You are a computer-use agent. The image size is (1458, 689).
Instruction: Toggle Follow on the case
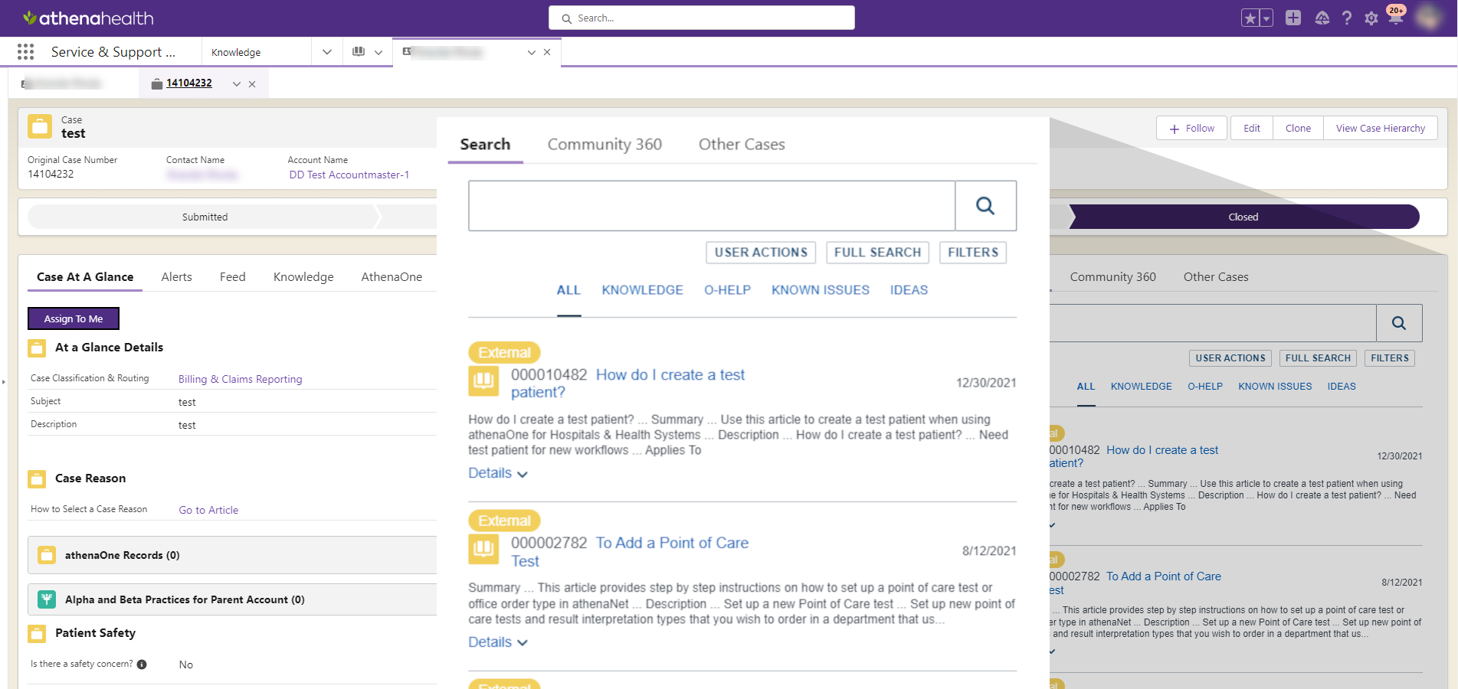(1191, 128)
